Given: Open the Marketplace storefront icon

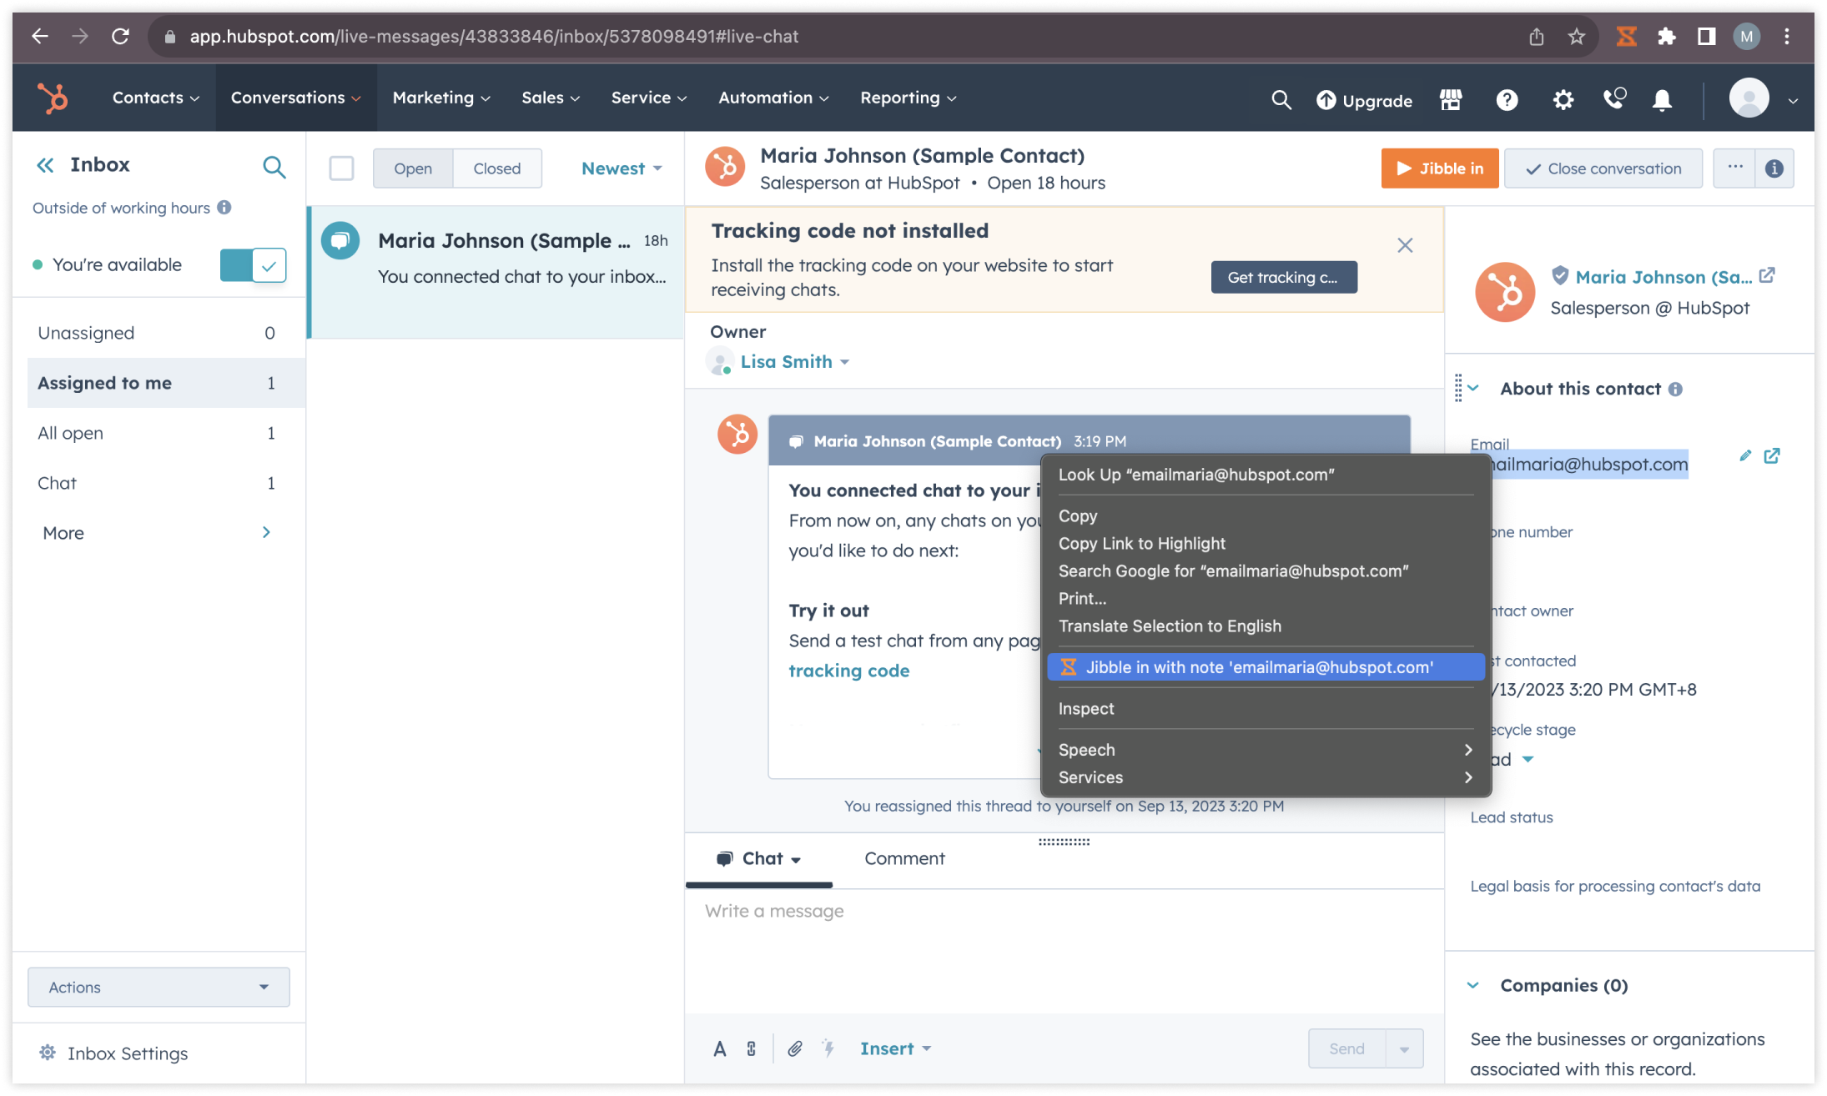Looking at the screenshot, I should pyautogui.click(x=1451, y=100).
